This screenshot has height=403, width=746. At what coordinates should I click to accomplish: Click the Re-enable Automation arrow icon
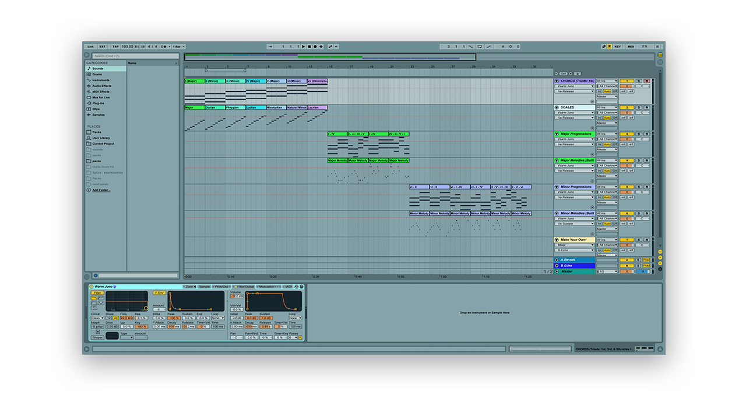336,47
